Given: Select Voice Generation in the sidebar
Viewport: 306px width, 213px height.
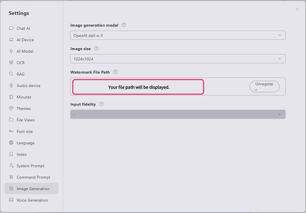Looking at the screenshot, I should pos(32,200).
